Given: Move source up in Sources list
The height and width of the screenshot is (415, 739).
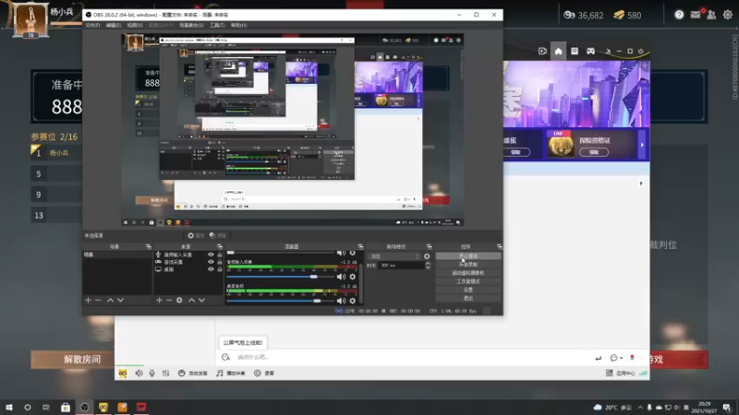Looking at the screenshot, I should tap(191, 300).
